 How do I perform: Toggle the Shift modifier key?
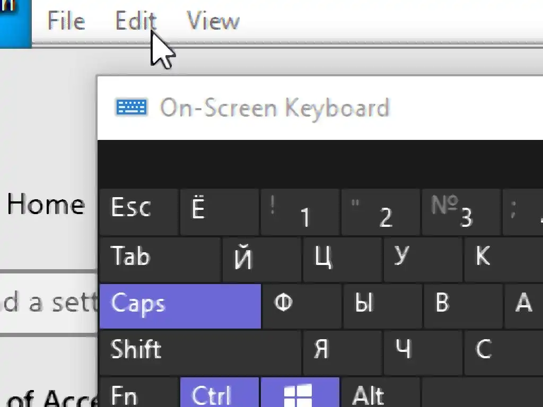(x=200, y=351)
